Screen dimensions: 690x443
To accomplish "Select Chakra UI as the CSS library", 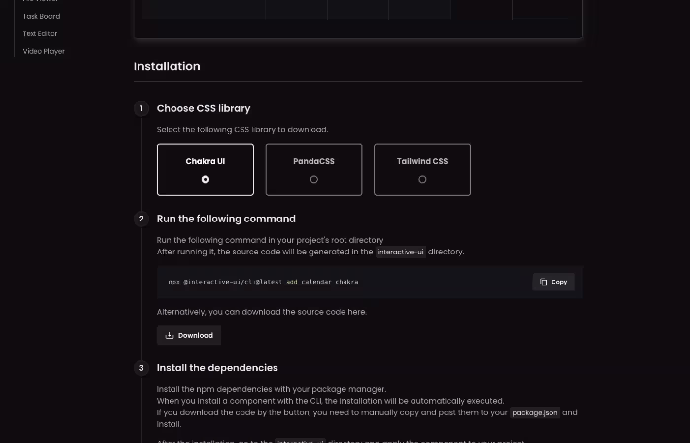I will click(x=205, y=169).
